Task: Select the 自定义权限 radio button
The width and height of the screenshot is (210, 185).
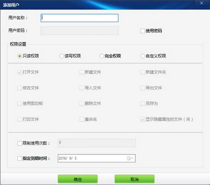Action: (143, 56)
